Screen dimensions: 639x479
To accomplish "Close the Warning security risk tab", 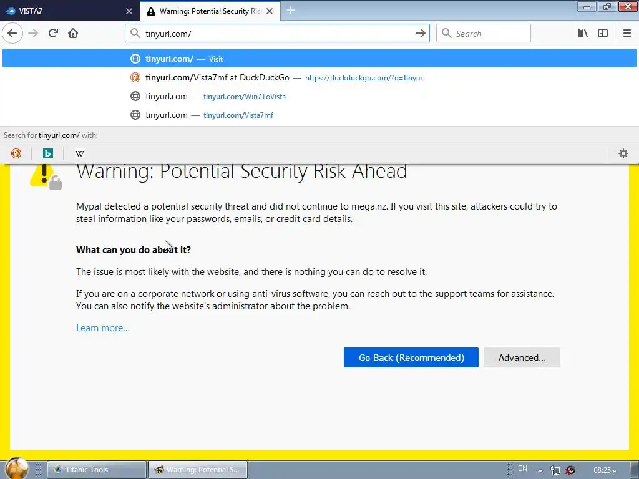I will [x=270, y=11].
